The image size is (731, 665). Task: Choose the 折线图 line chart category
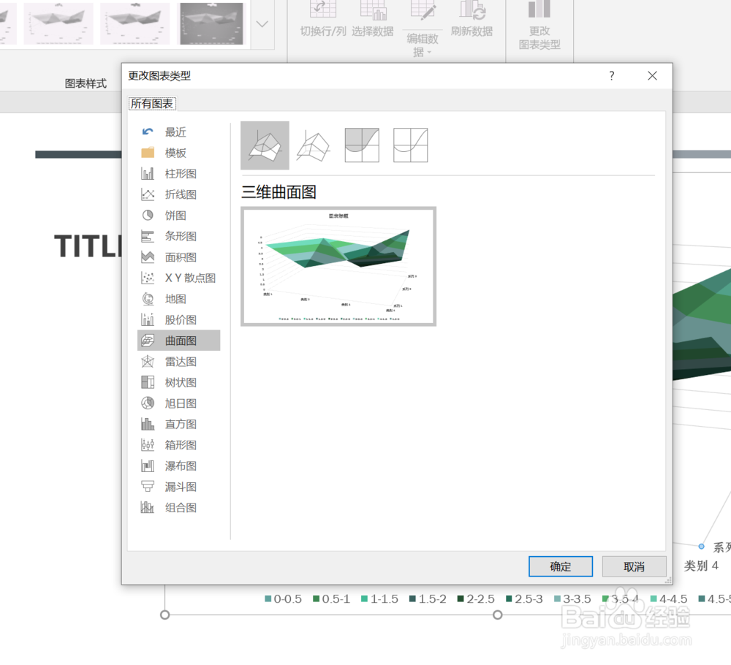click(x=178, y=194)
